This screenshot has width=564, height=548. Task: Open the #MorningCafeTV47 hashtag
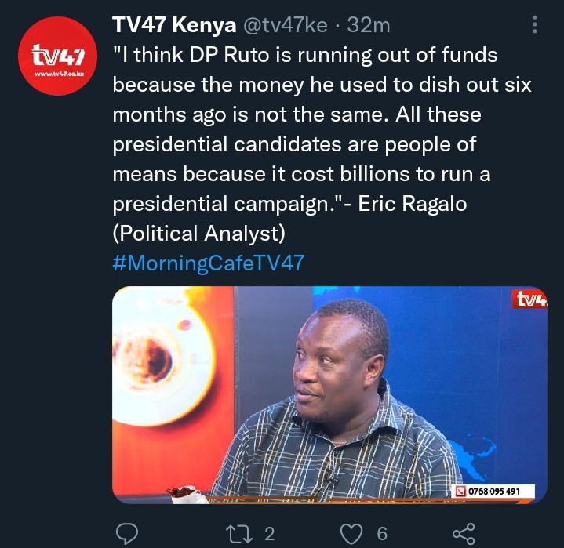tap(208, 263)
